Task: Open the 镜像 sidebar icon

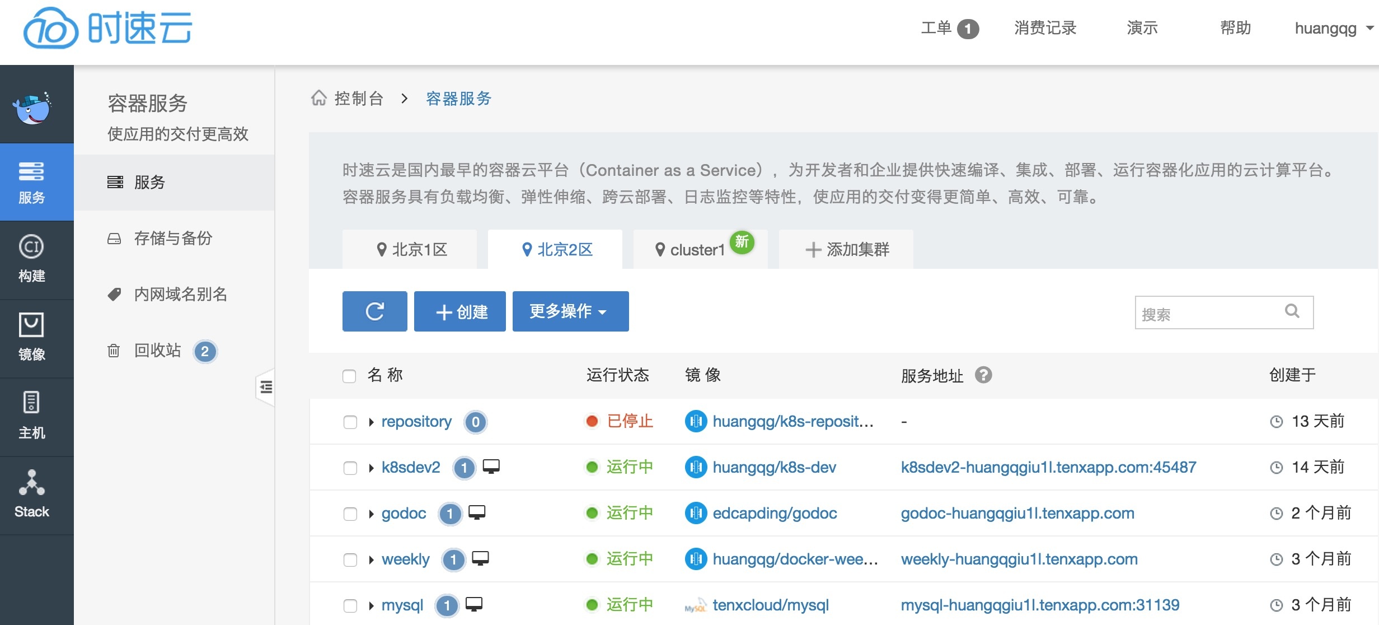Action: (31, 338)
